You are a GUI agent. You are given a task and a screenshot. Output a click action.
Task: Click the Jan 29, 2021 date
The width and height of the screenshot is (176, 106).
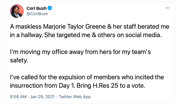[x=42, y=97]
